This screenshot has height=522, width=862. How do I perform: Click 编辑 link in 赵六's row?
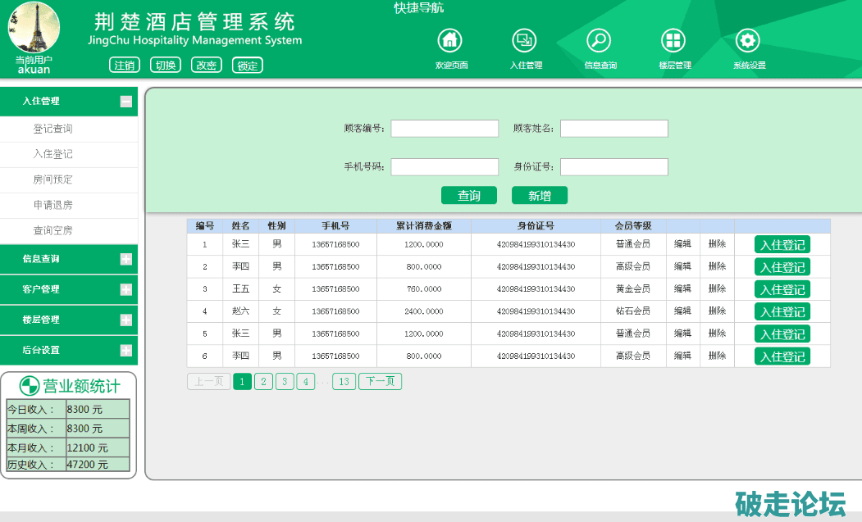coord(682,311)
